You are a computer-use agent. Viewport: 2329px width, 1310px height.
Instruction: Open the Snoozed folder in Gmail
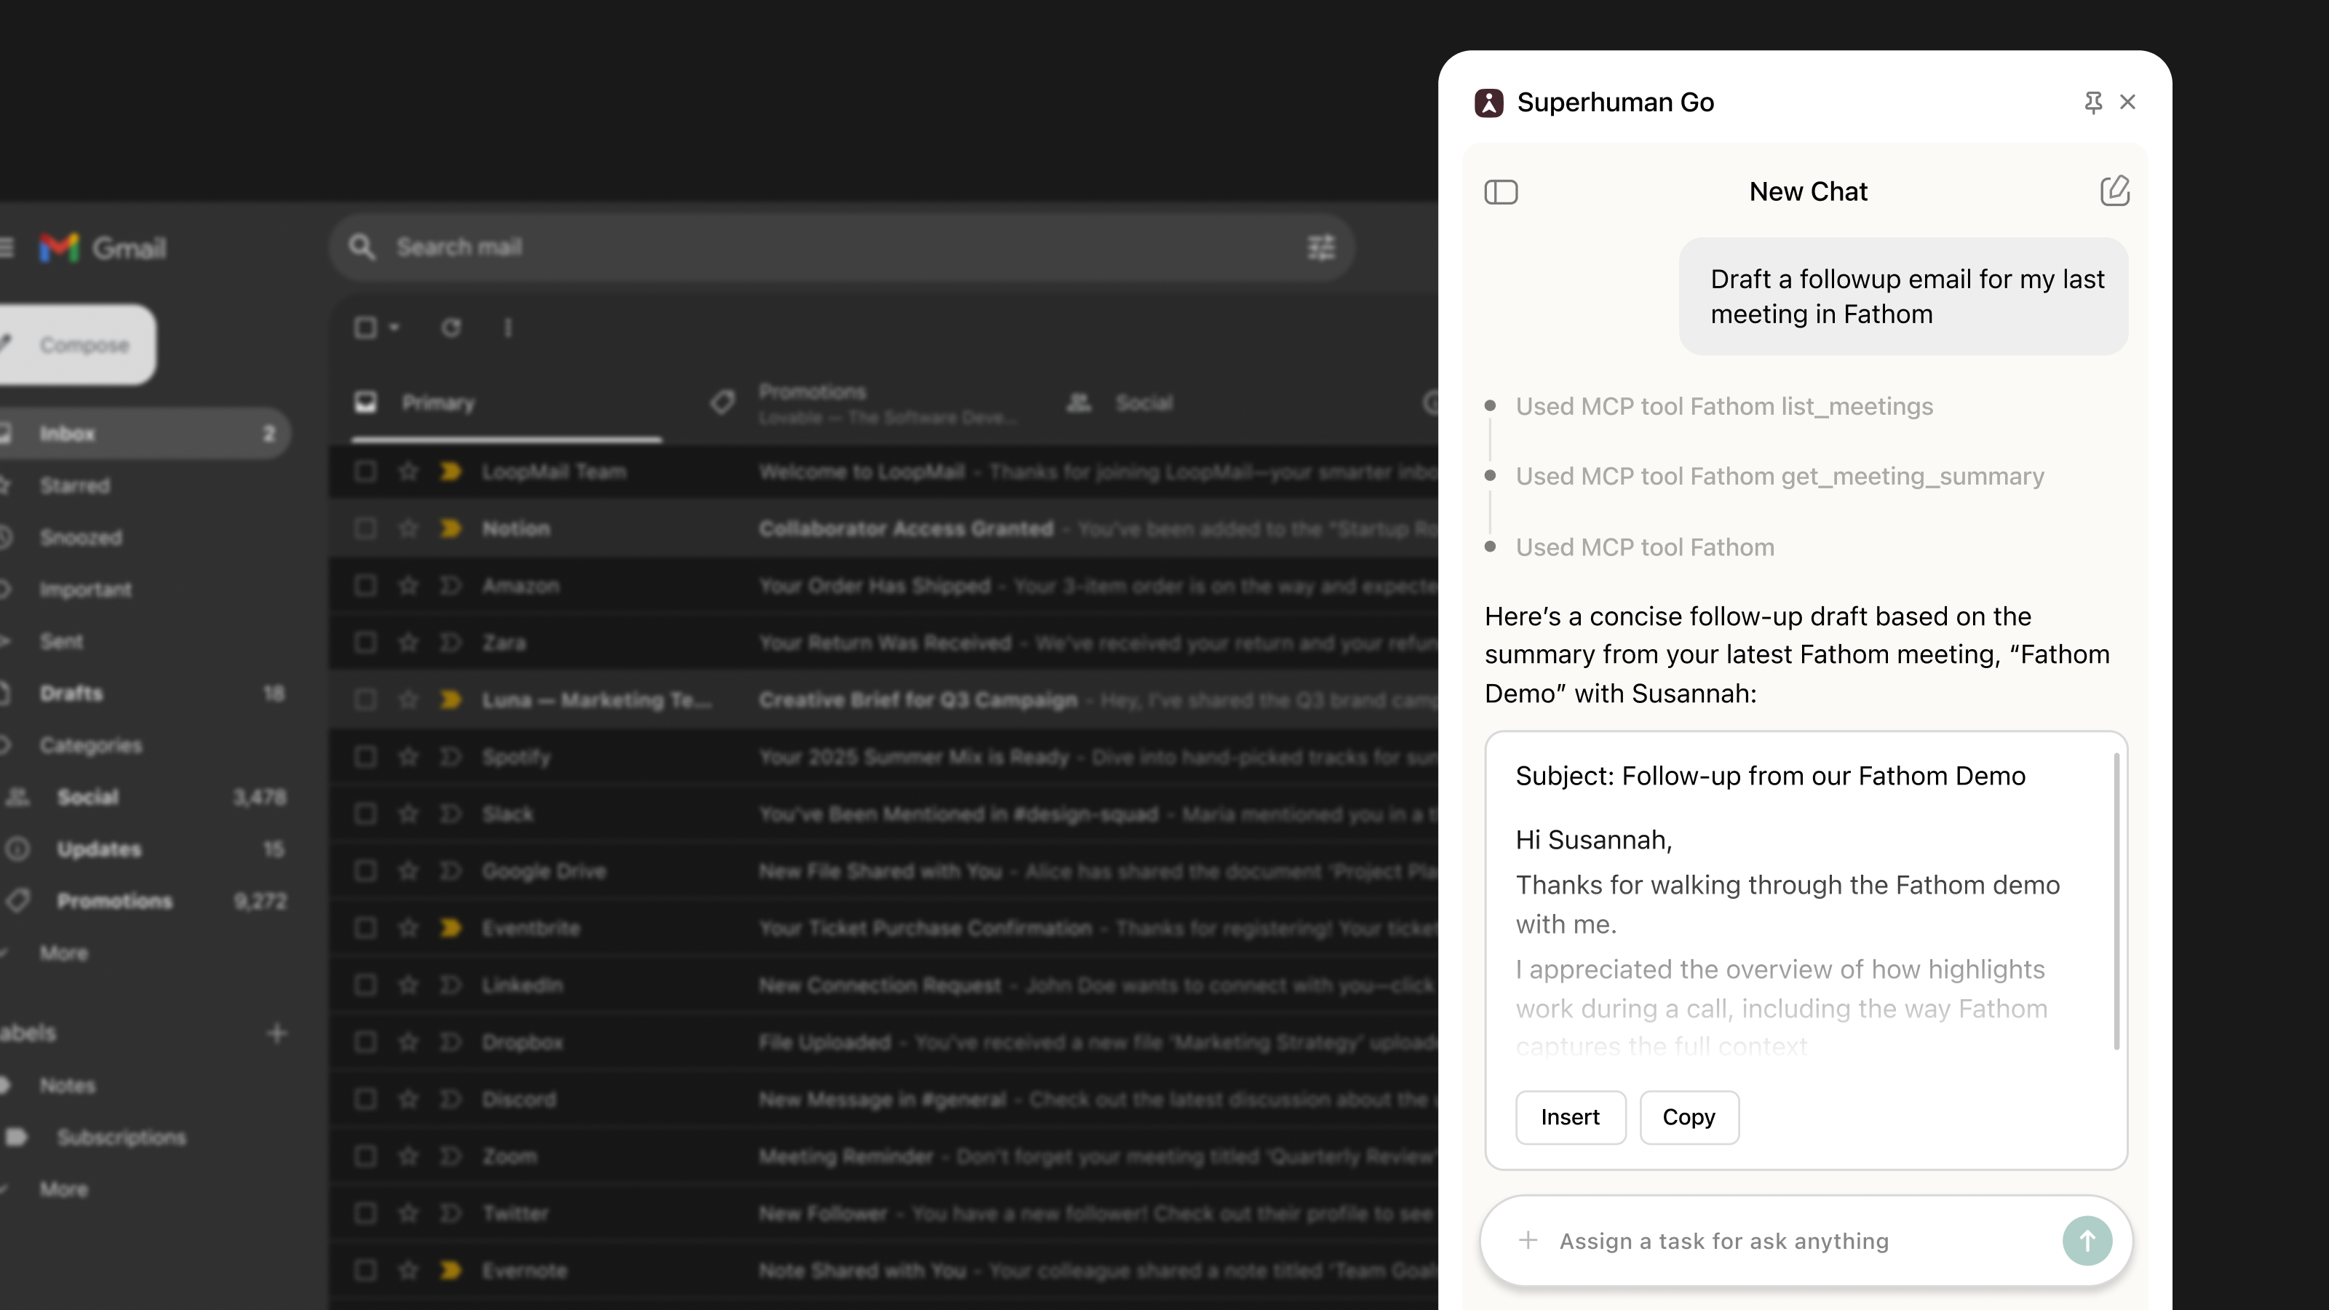click(82, 537)
